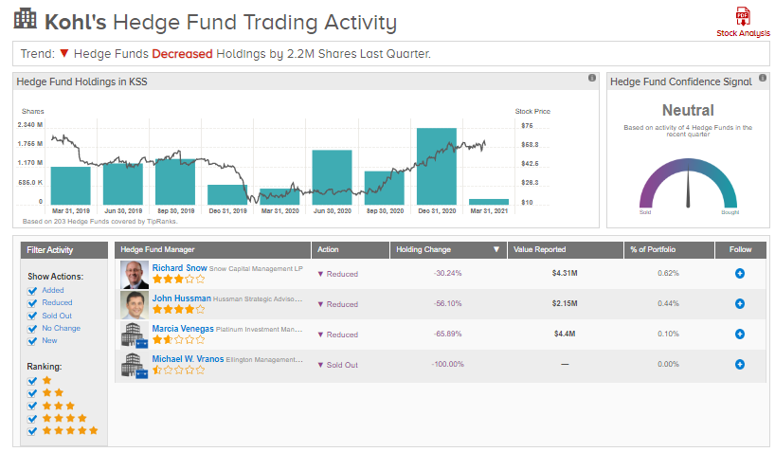775x452 pixels.
Task: Expand the Reduced action for Richard Snow
Action: [x=337, y=274]
